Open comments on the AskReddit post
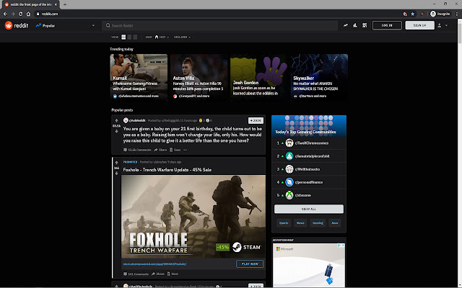The width and height of the screenshot is (462, 288). point(137,150)
